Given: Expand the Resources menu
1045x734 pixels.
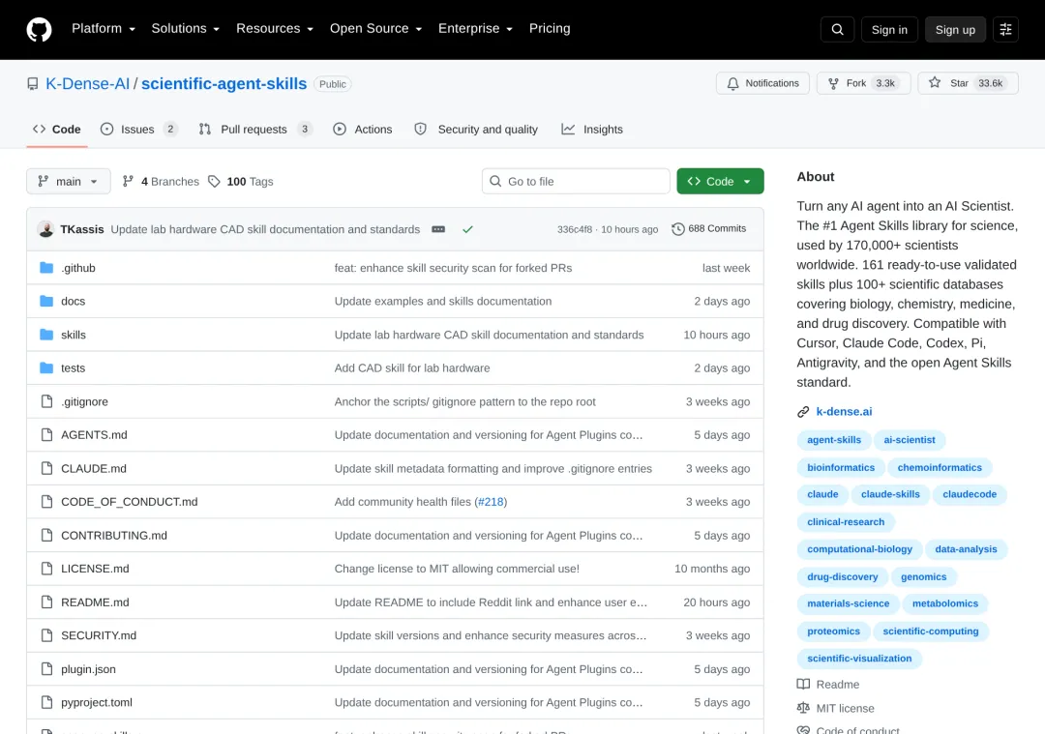Looking at the screenshot, I should point(275,29).
